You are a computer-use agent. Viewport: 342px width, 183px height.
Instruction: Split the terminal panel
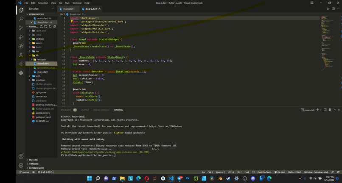point(325,110)
